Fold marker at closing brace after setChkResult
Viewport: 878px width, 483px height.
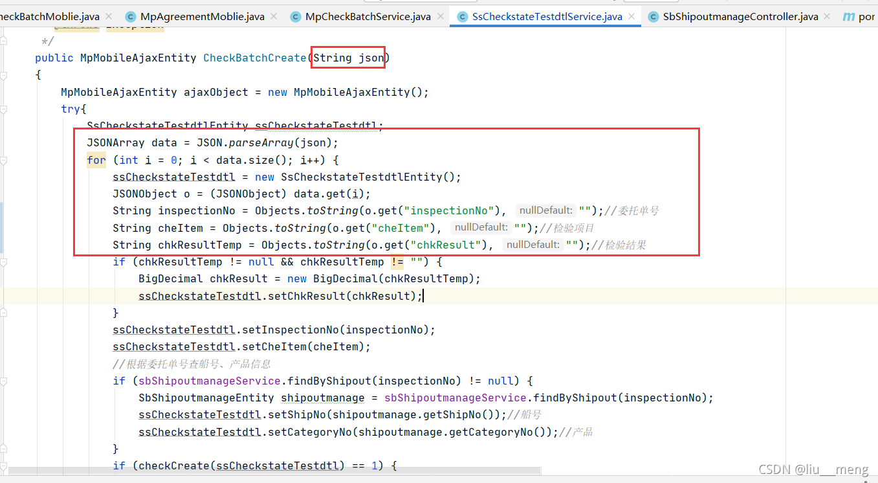[x=4, y=313]
